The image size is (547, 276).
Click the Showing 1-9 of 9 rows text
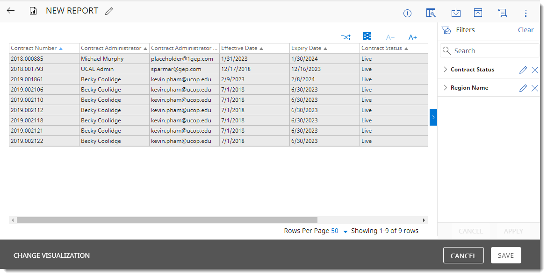[384, 231]
